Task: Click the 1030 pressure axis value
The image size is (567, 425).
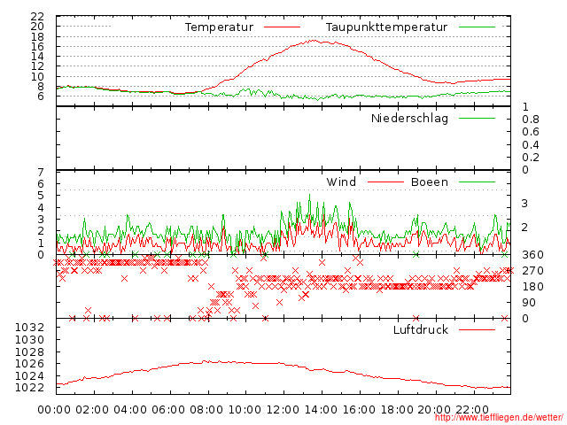Action: pos(29,340)
